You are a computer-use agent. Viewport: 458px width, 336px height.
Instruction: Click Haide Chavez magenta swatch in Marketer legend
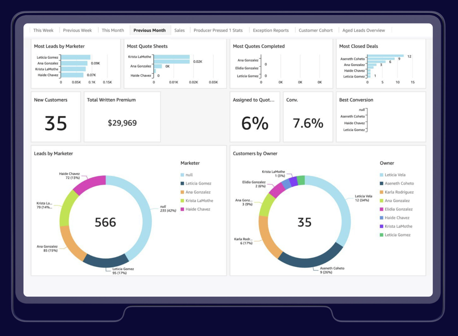[182, 209]
